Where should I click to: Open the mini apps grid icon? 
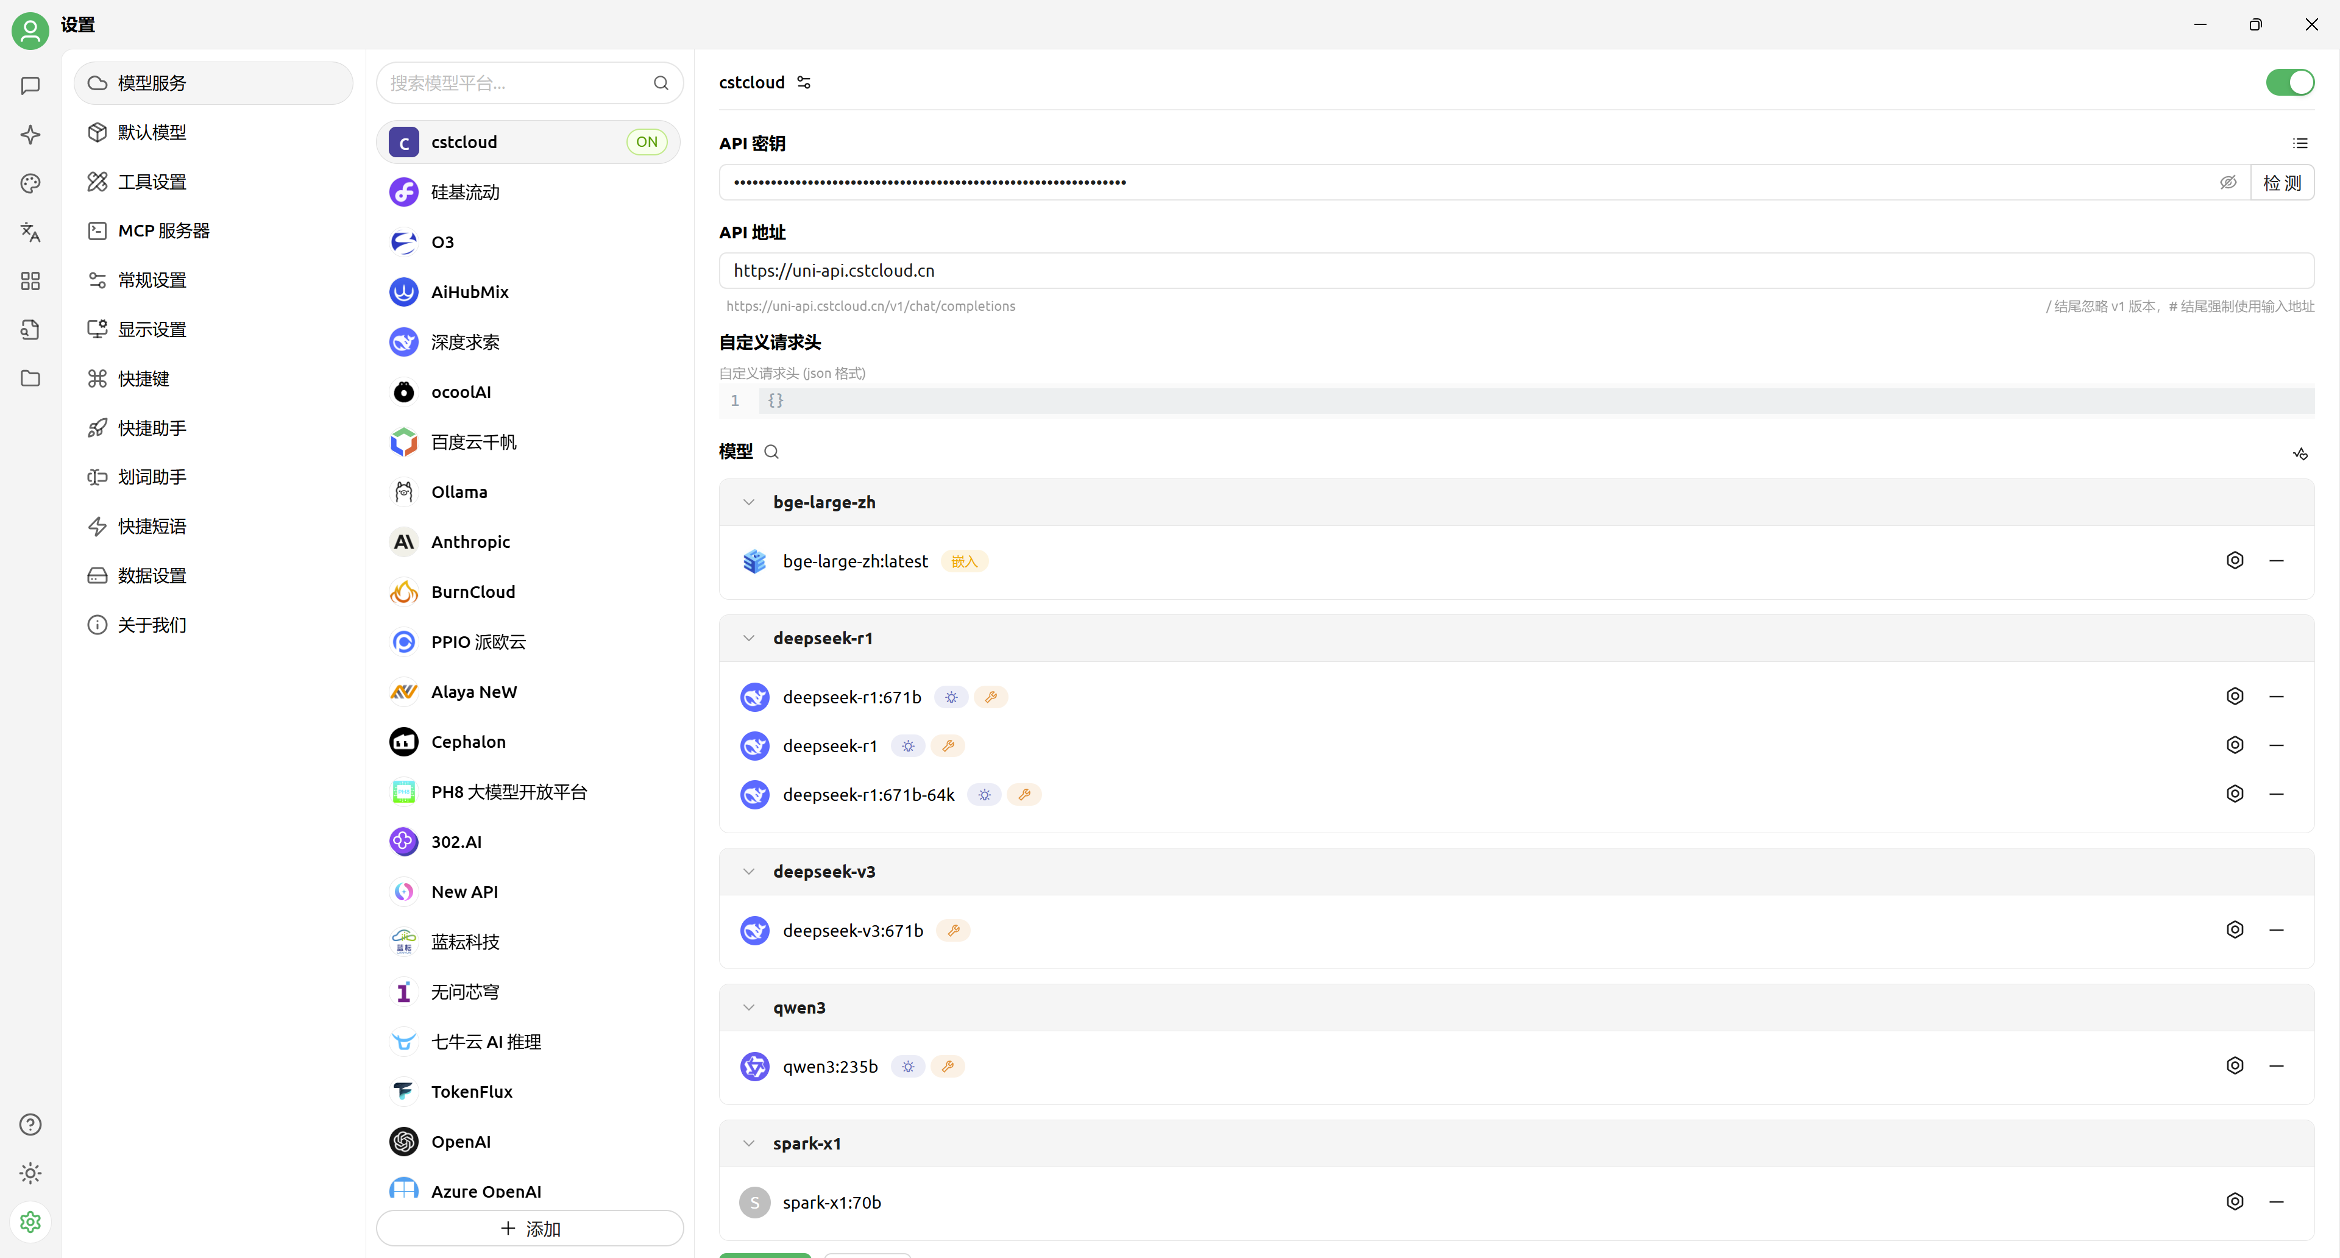pos(30,280)
